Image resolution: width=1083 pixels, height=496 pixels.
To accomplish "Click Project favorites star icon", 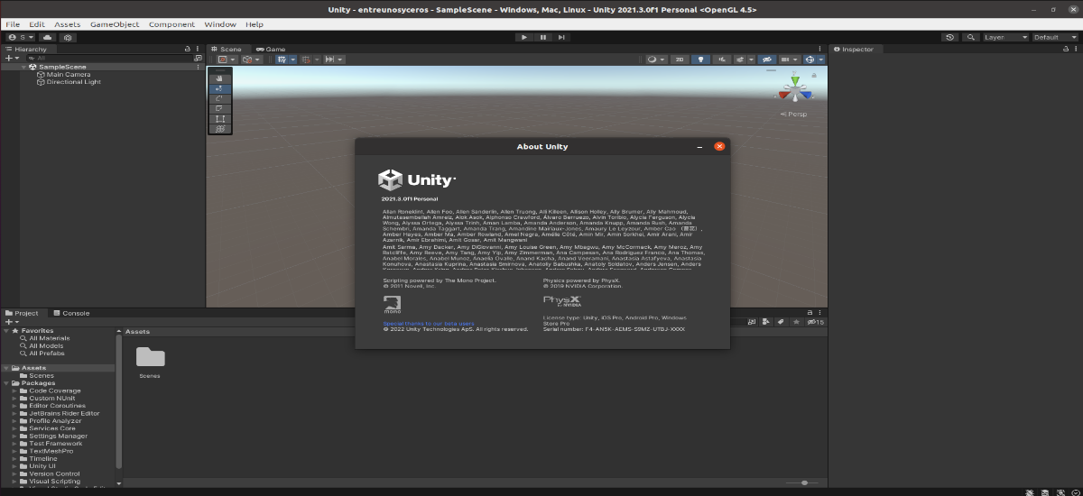I will point(796,322).
